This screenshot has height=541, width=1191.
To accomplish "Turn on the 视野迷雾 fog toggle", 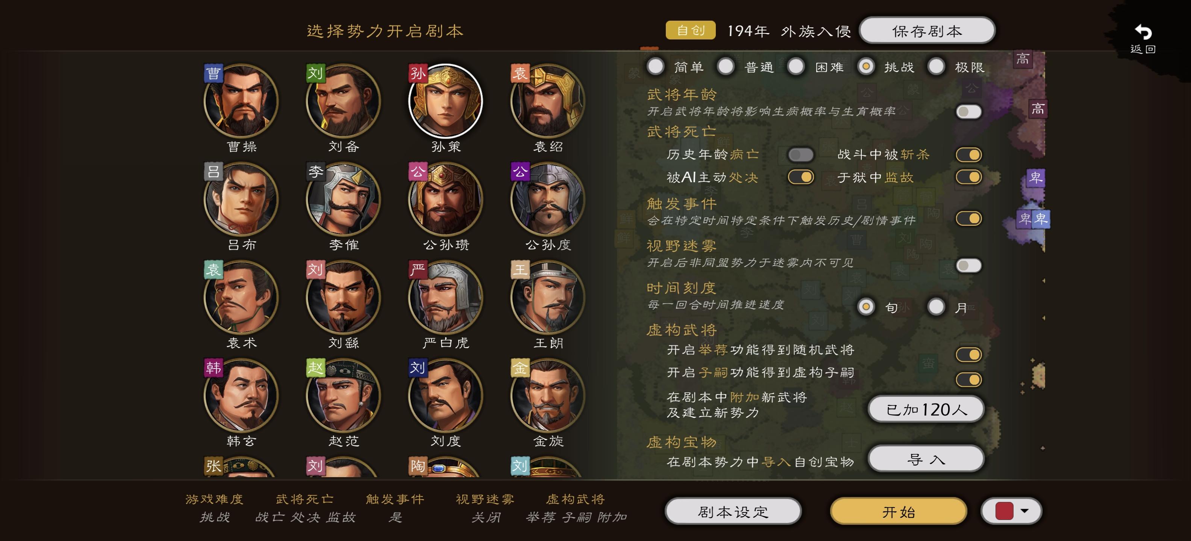I will [x=968, y=265].
